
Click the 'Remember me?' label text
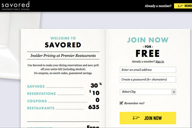click(x=134, y=103)
